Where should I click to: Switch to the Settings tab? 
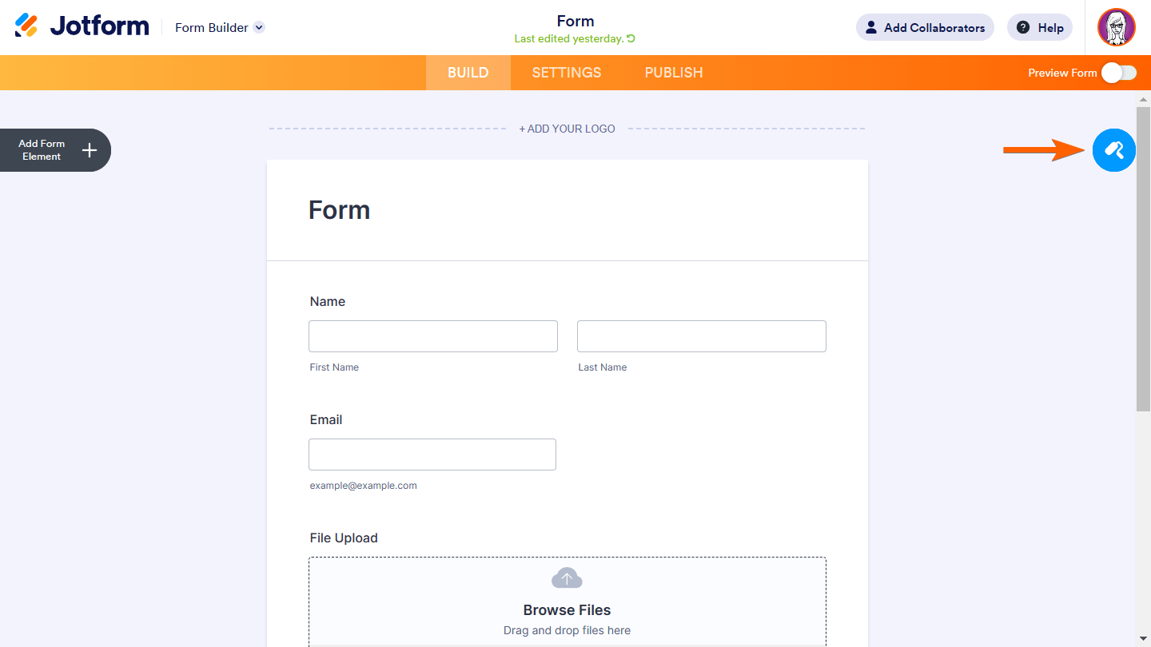click(567, 73)
